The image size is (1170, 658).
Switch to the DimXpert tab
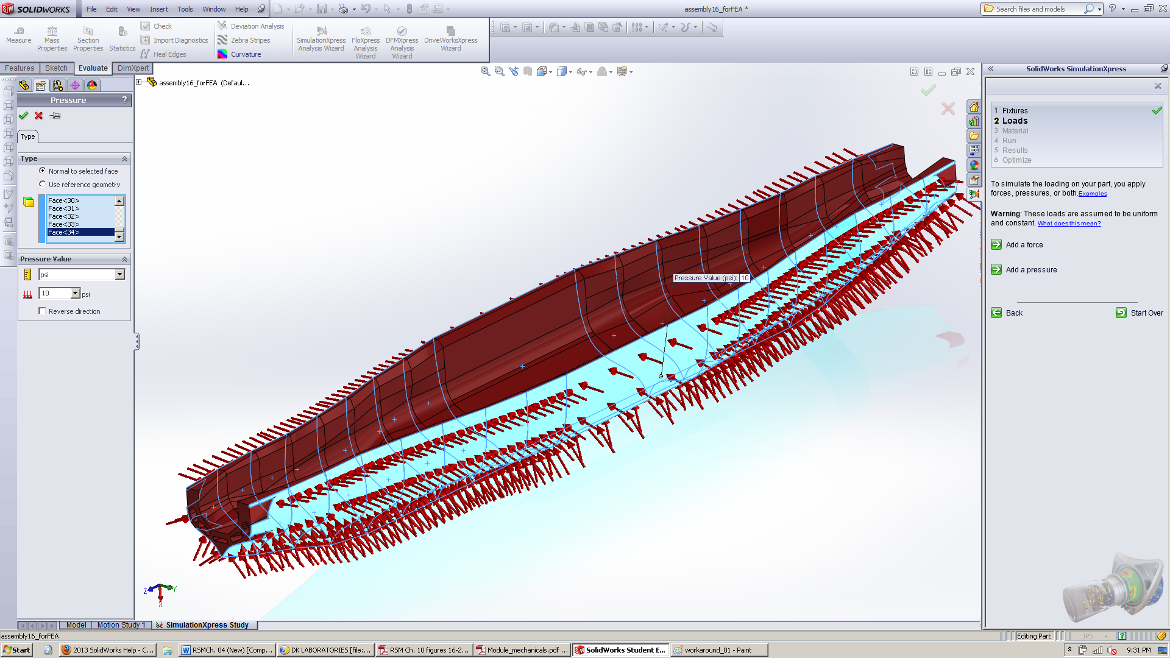133,68
